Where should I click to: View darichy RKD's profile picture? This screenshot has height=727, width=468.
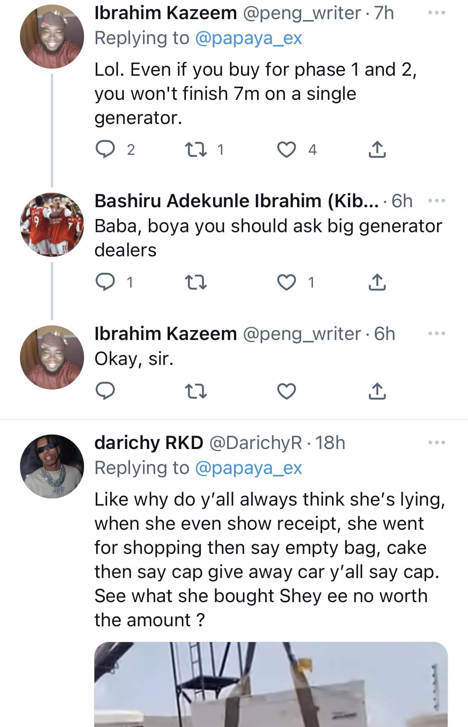coord(52,466)
